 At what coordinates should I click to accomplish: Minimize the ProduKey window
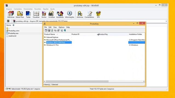click(x=134, y=23)
